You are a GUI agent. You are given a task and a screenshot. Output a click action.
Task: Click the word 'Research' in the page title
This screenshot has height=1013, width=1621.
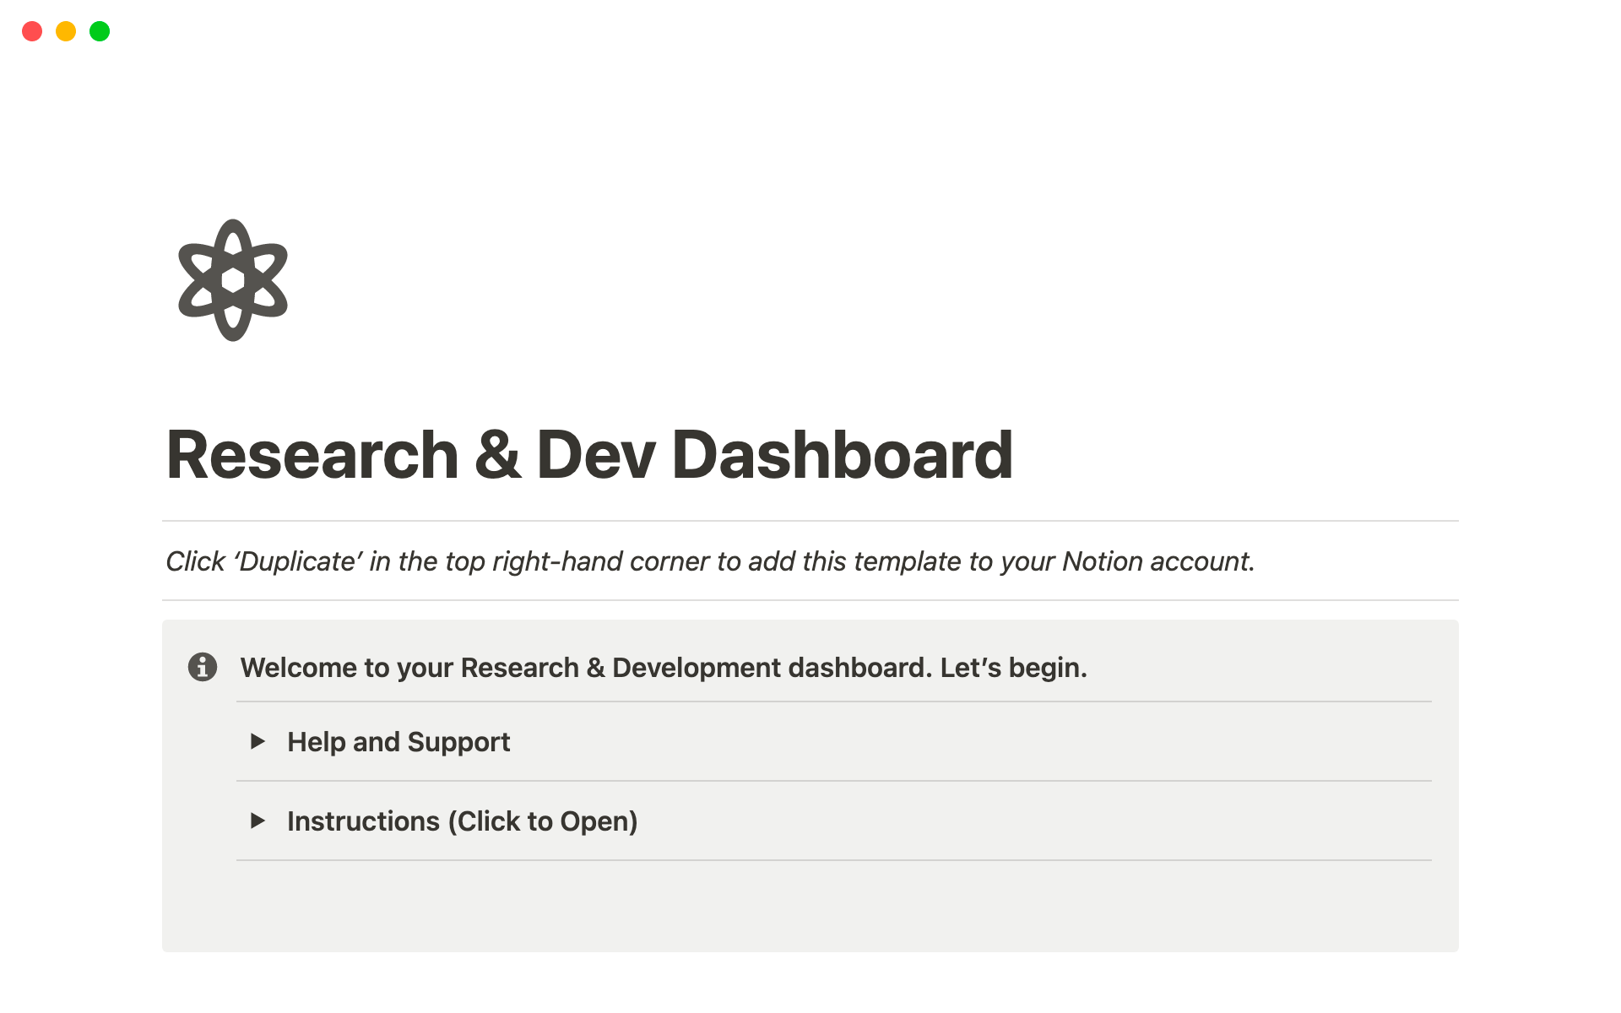[x=312, y=455]
